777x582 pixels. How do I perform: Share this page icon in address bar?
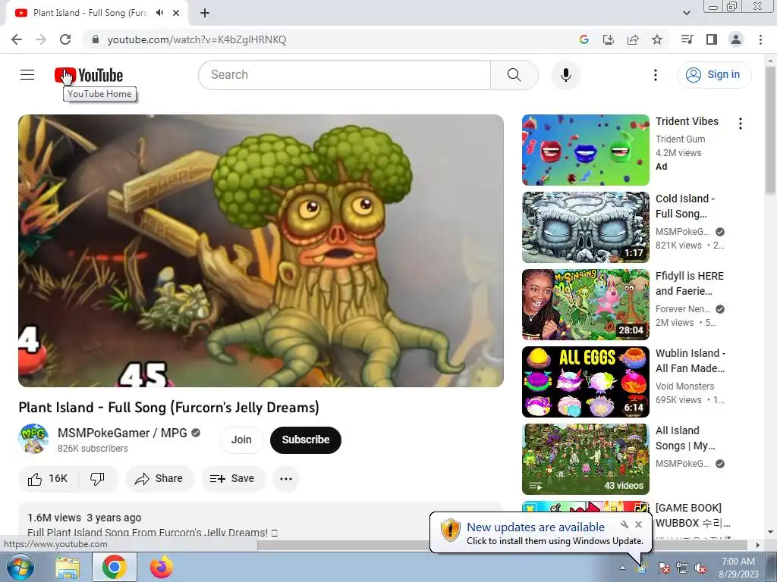tap(633, 39)
